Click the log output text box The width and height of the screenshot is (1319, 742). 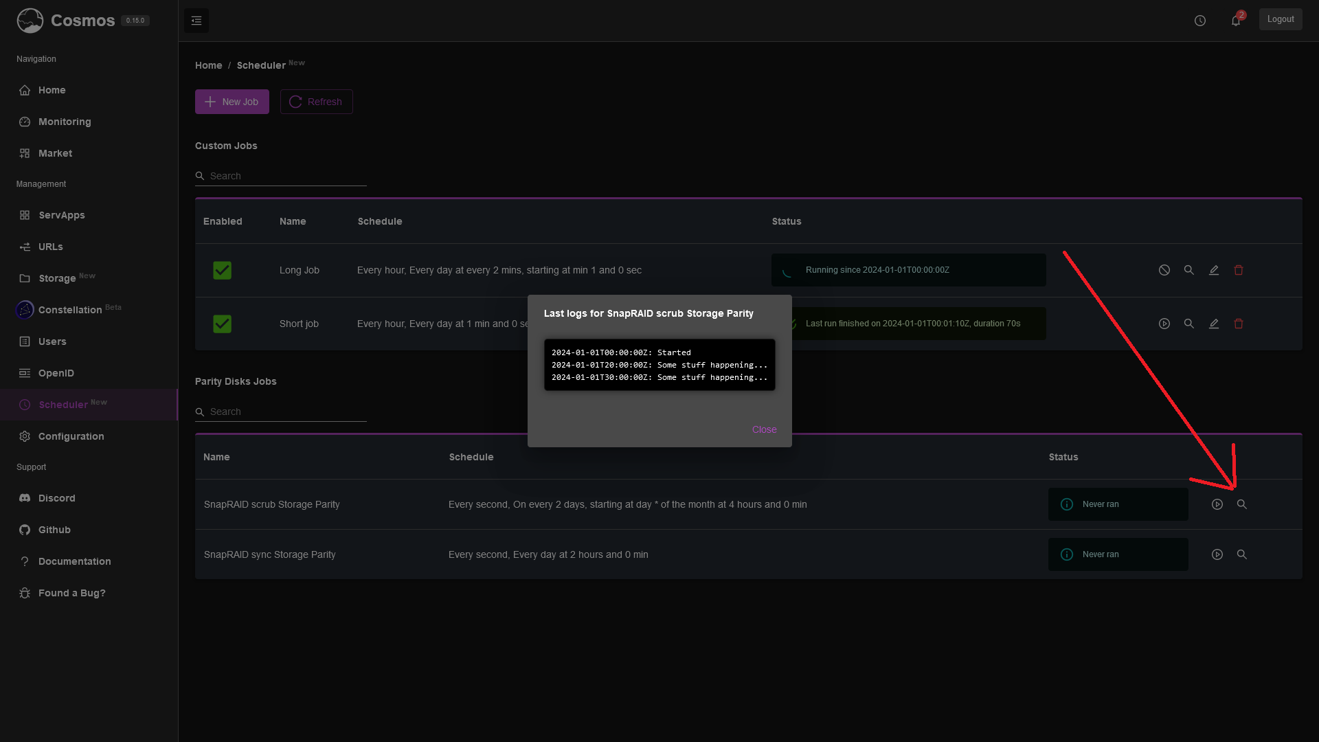click(659, 365)
